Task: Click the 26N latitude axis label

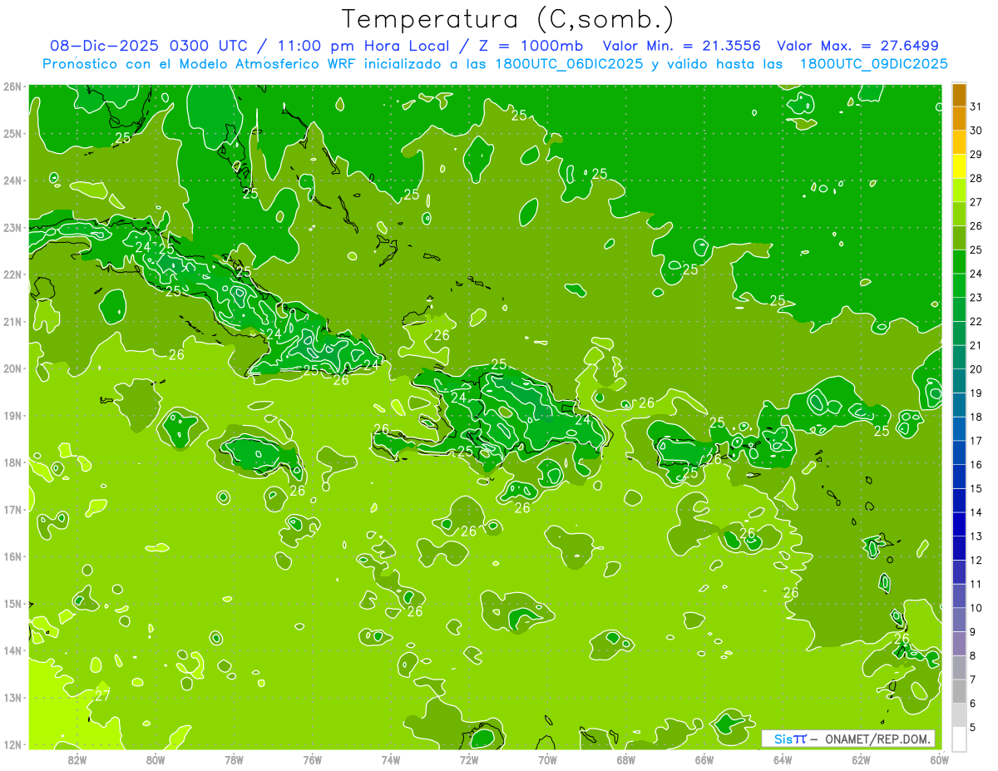Action: point(12,86)
